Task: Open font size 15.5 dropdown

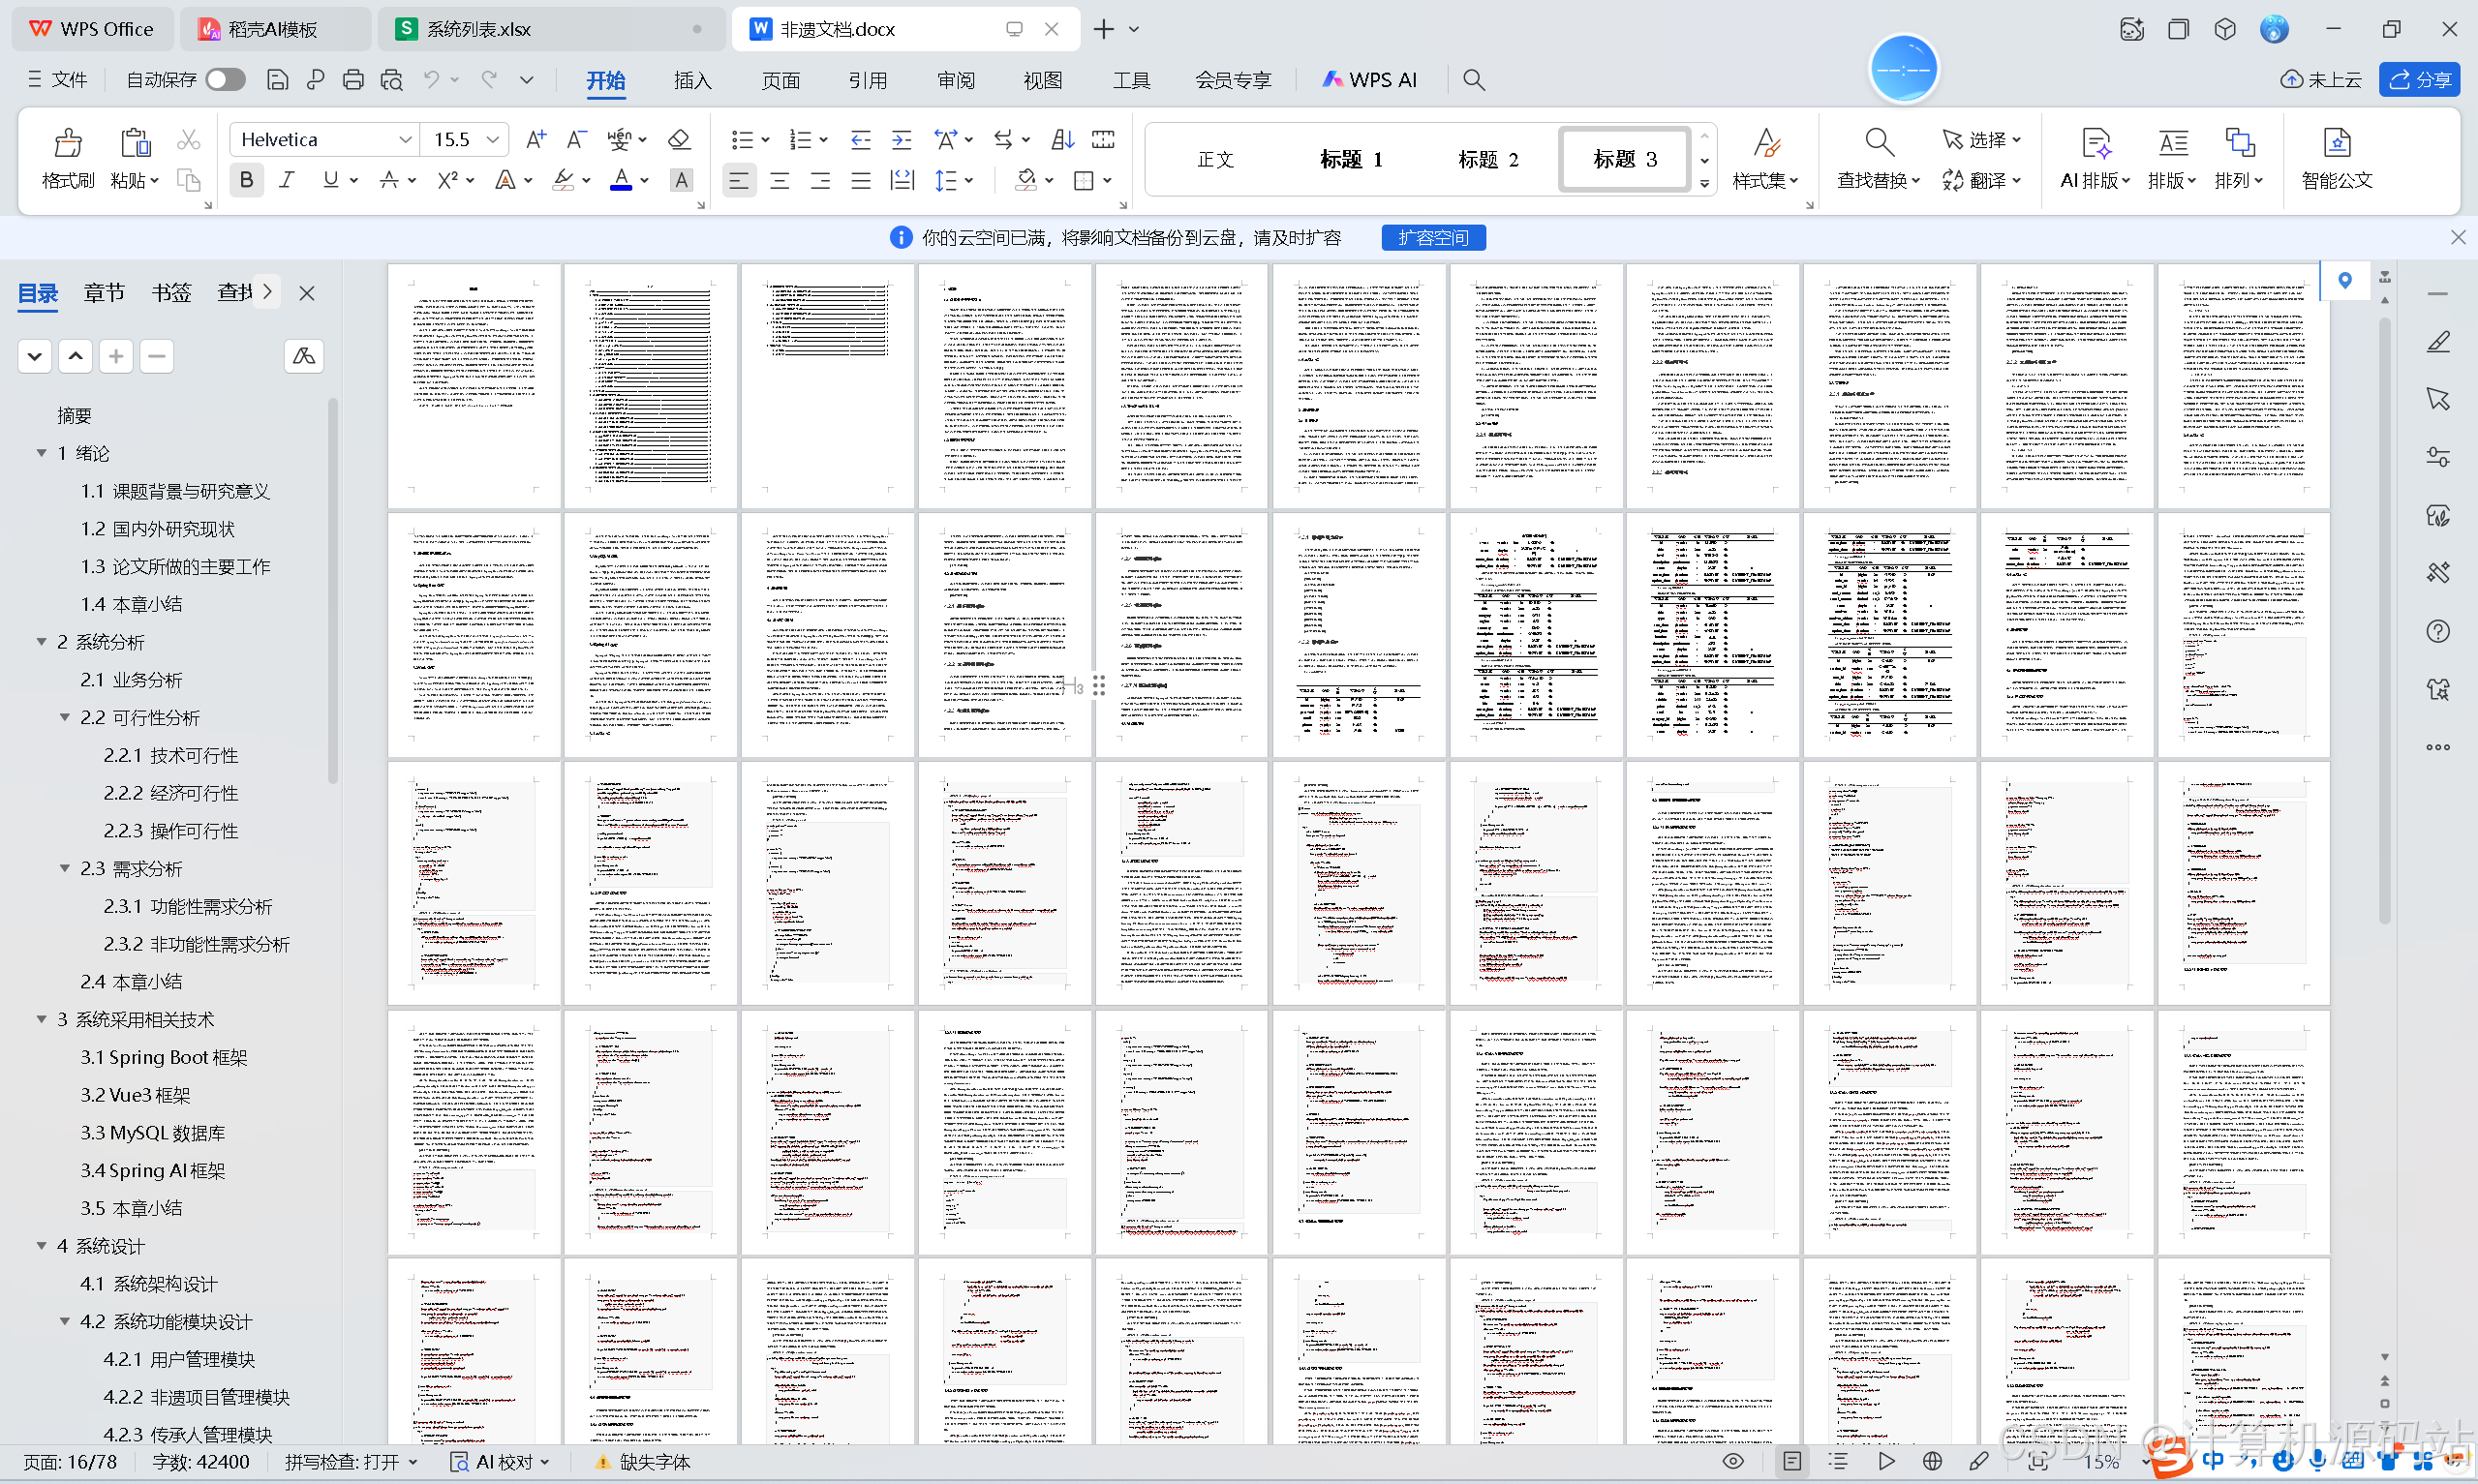Action: click(492, 140)
